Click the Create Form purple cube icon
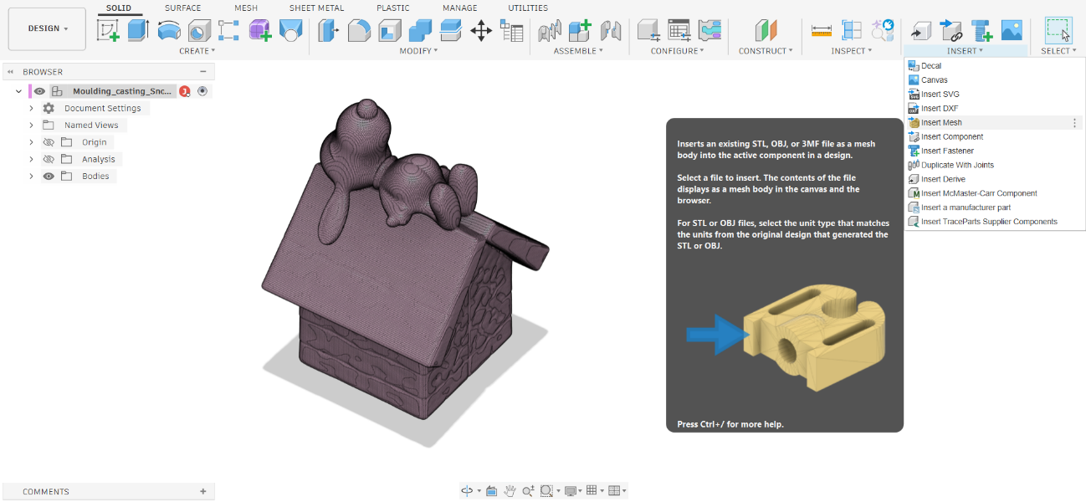This screenshot has height=502, width=1086. tap(260, 32)
